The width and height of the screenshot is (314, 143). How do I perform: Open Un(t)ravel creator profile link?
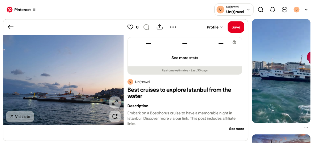click(142, 82)
